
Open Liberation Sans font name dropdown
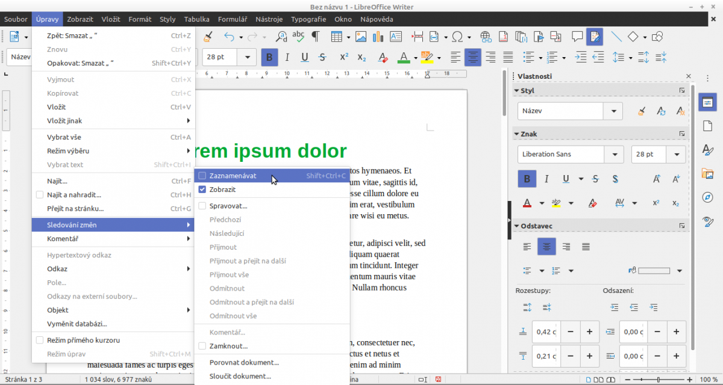(x=613, y=154)
